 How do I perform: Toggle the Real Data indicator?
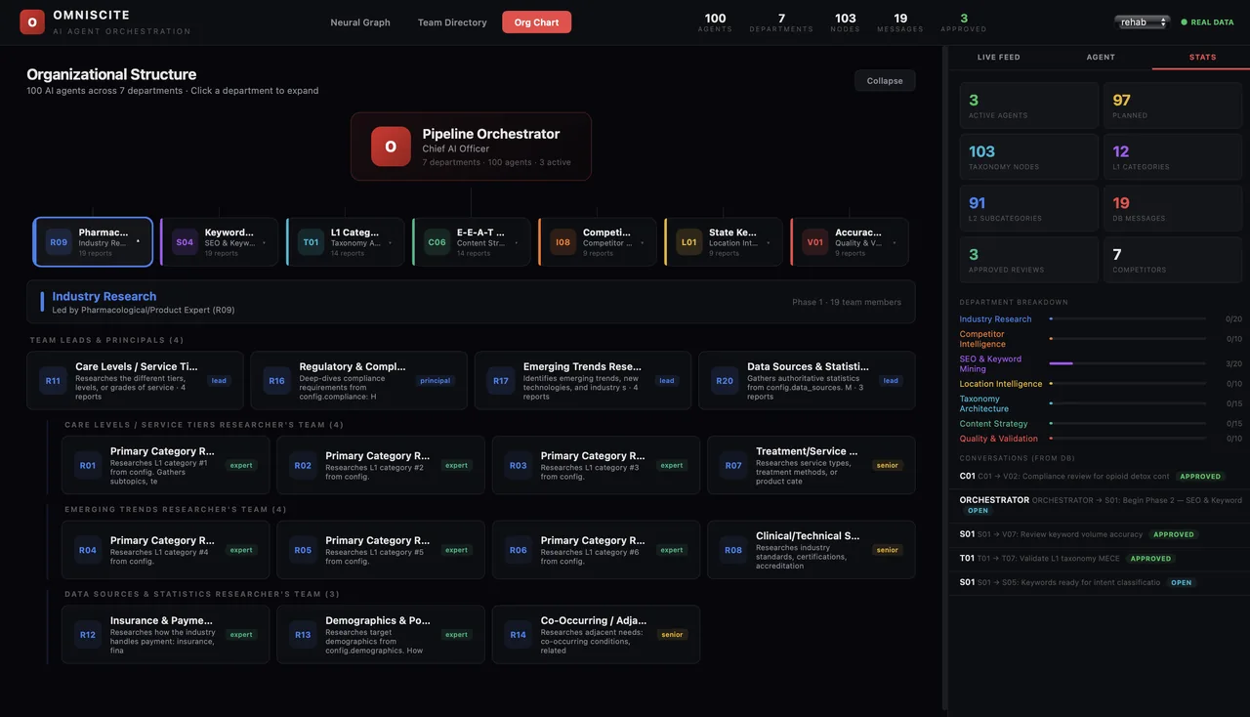click(1208, 21)
